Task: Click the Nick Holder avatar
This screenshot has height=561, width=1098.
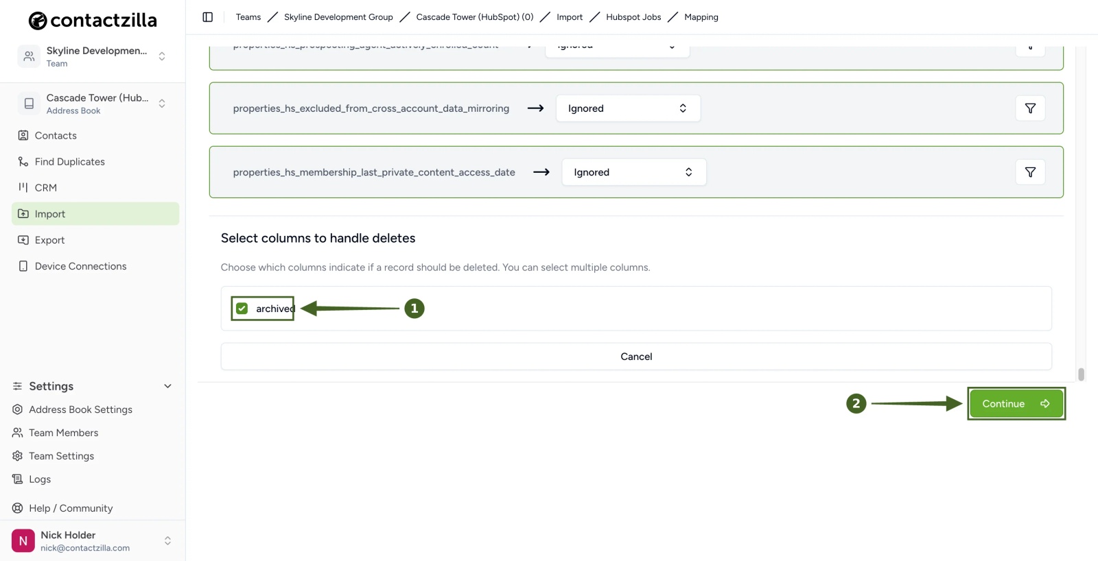Action: [x=23, y=541]
